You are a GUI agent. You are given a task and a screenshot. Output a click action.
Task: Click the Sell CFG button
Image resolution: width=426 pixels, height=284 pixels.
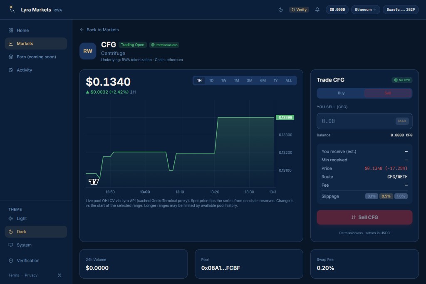[x=364, y=217]
